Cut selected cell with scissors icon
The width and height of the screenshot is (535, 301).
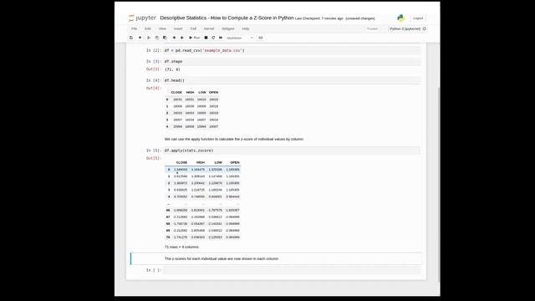tap(149, 38)
